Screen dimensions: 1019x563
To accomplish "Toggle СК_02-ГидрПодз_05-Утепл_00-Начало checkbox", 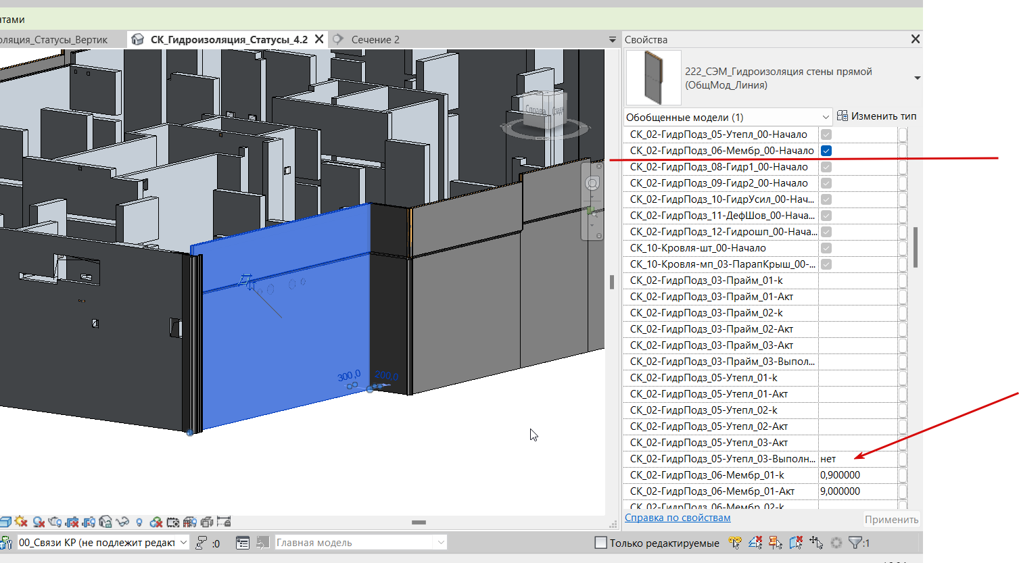I will (x=826, y=134).
